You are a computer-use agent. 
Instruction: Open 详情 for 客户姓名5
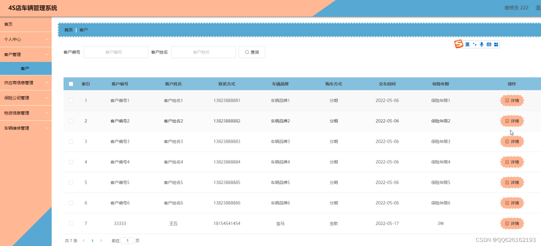point(512,183)
